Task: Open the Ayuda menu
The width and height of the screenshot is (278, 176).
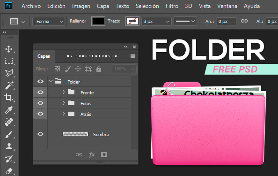Action: (x=252, y=6)
